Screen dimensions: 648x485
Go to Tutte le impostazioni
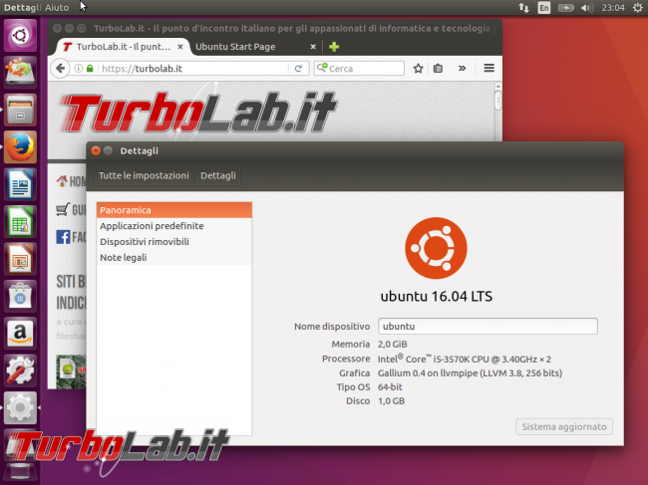tap(144, 175)
